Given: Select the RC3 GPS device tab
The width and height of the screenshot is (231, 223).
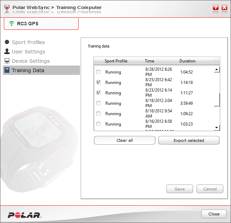Looking at the screenshot, I should pyautogui.click(x=41, y=24).
